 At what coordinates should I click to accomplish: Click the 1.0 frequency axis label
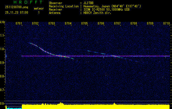click(x=2, y=49)
